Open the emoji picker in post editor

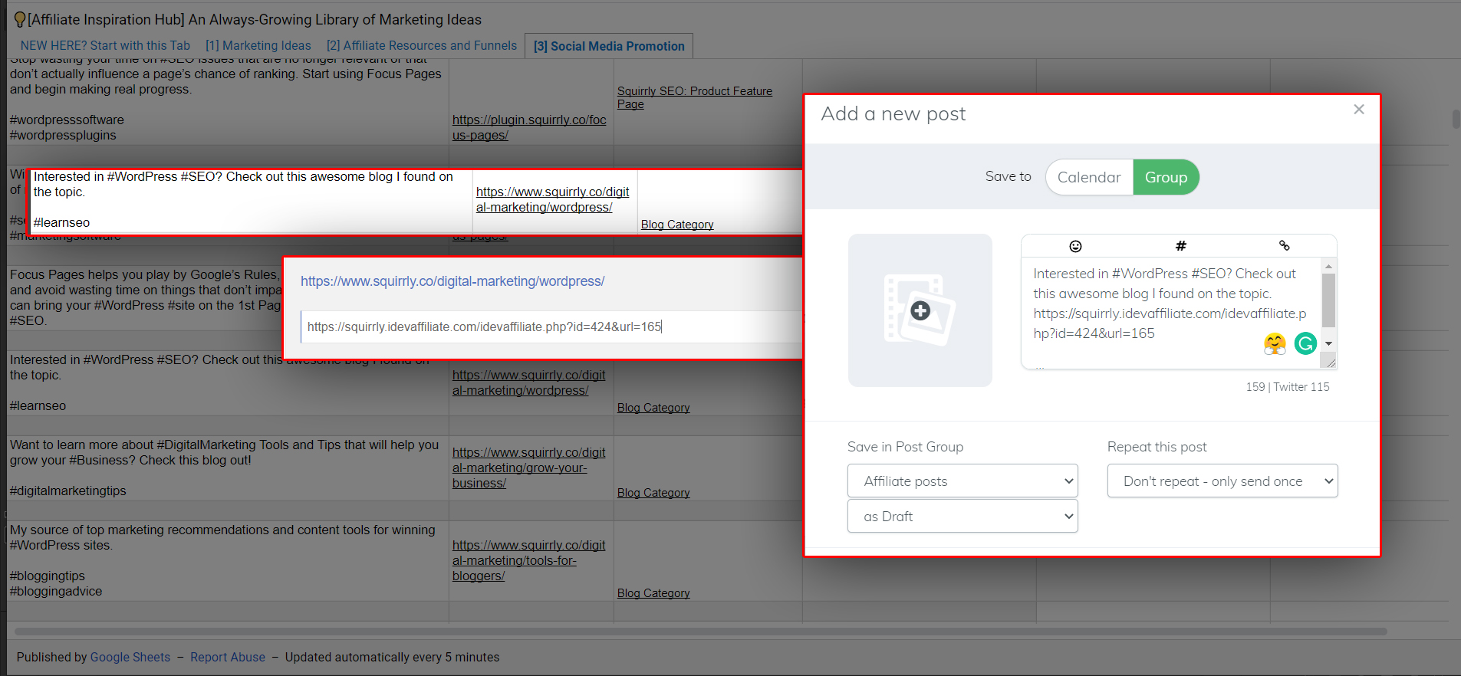click(x=1075, y=246)
